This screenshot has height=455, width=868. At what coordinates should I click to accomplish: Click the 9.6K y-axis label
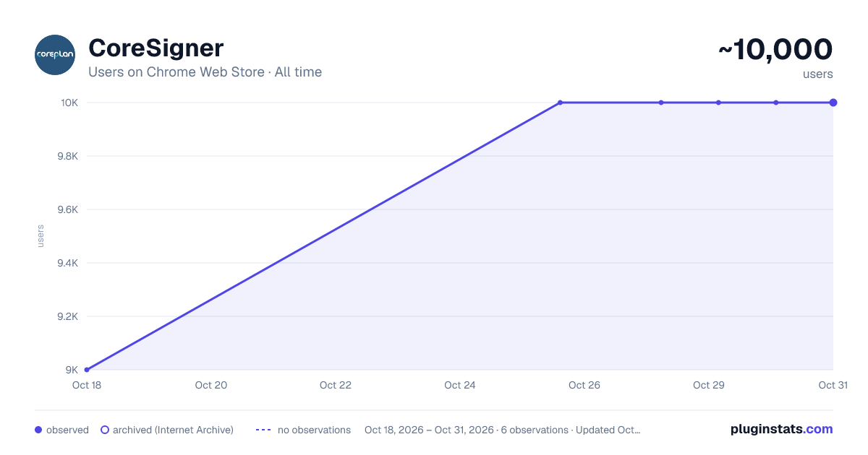pos(67,209)
